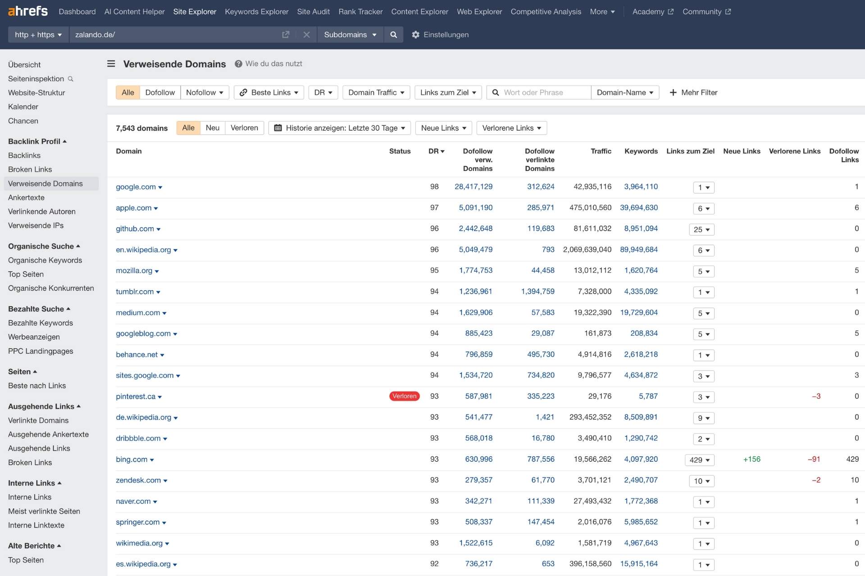Screen dimensions: 865x576
Task: Open Übersicht in sidebar
Action: (x=24, y=65)
